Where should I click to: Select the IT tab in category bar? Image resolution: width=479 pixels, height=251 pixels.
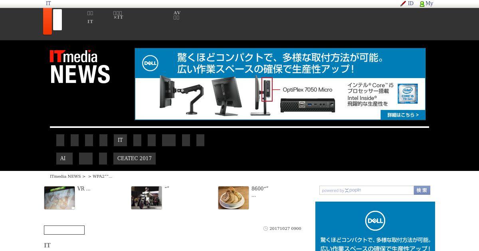(x=120, y=140)
